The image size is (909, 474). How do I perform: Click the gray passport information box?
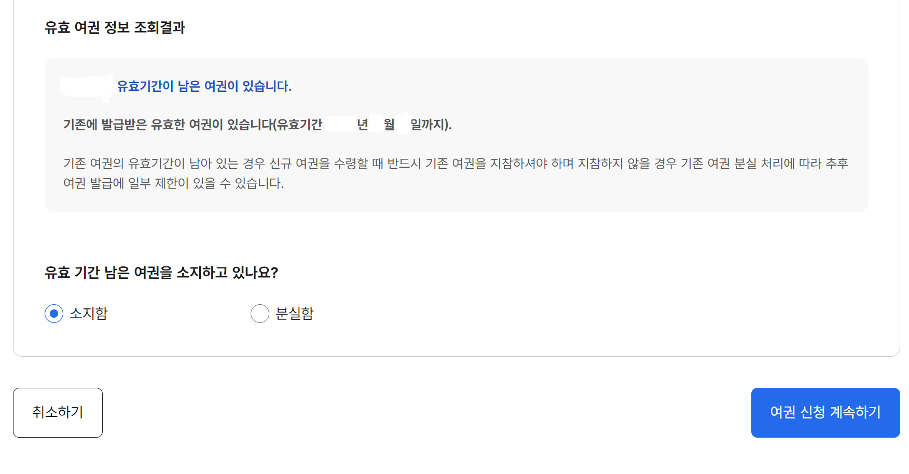pyautogui.click(x=457, y=135)
